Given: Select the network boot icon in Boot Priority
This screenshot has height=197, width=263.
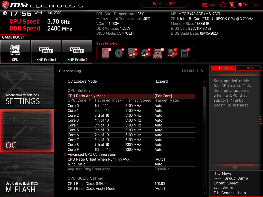Looking at the screenshot, I should (184, 53).
